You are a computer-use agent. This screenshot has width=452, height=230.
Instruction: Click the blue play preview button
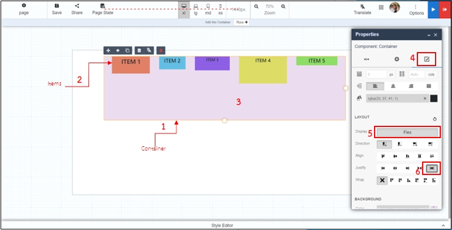click(433, 9)
